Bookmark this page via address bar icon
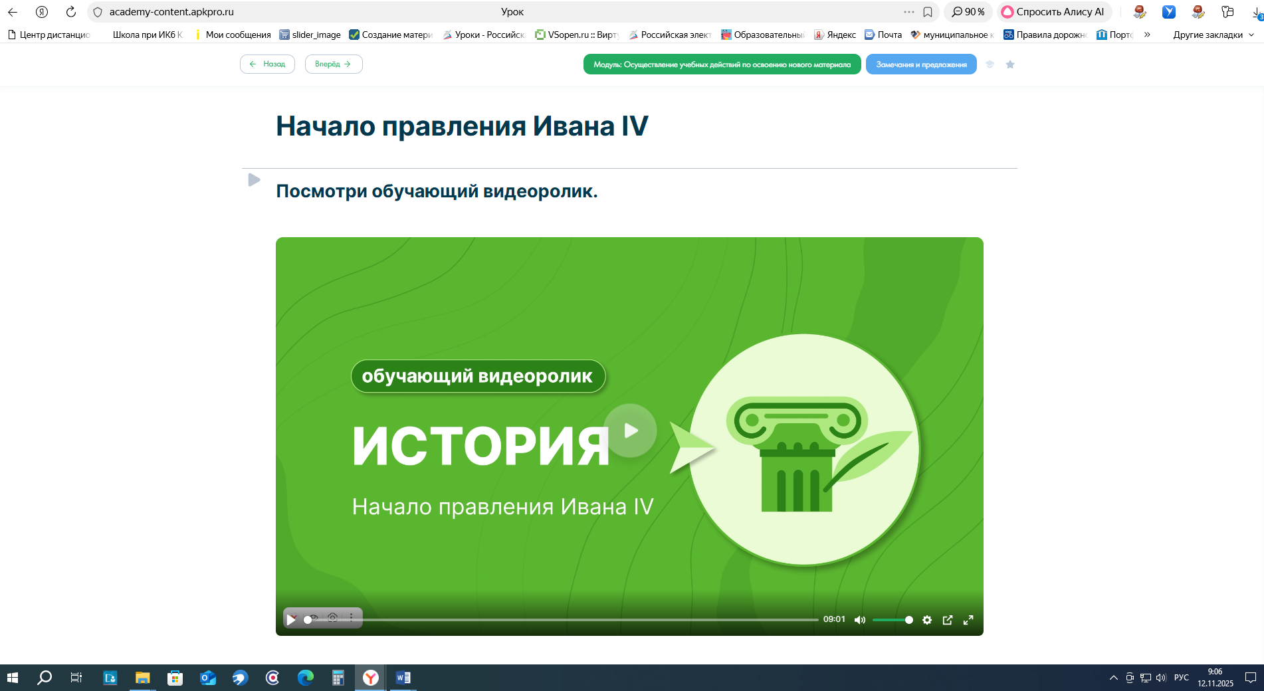Image resolution: width=1264 pixels, height=691 pixels. 928,12
